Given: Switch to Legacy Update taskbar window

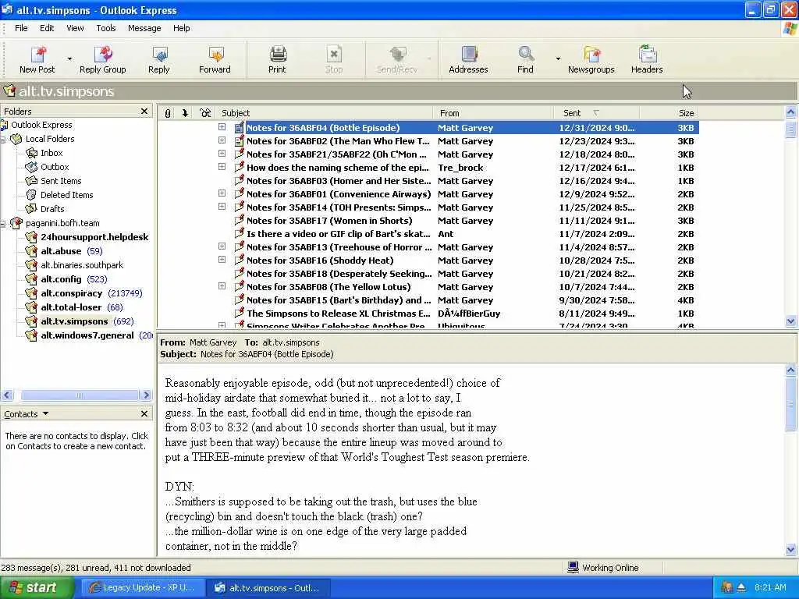Looking at the screenshot, I should point(142,588).
